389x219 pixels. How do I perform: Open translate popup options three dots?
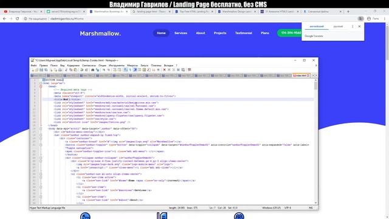coord(353,26)
